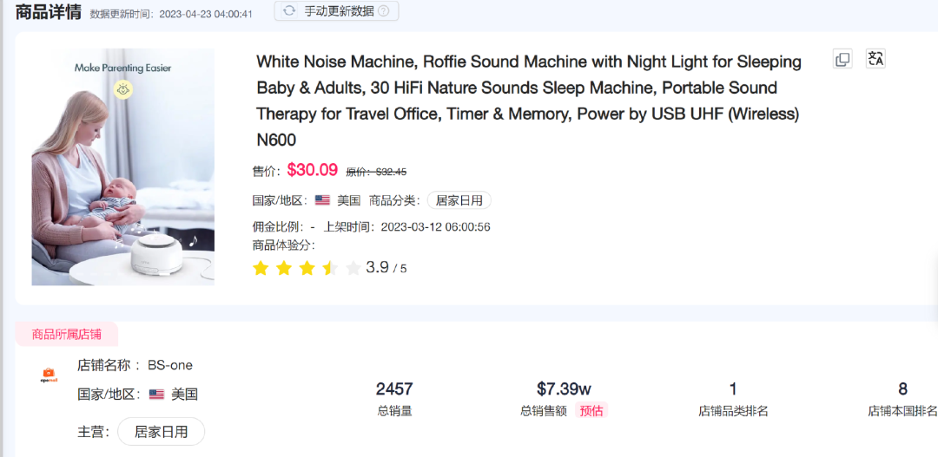
Task: Click the US flag in store section
Action: pos(156,395)
